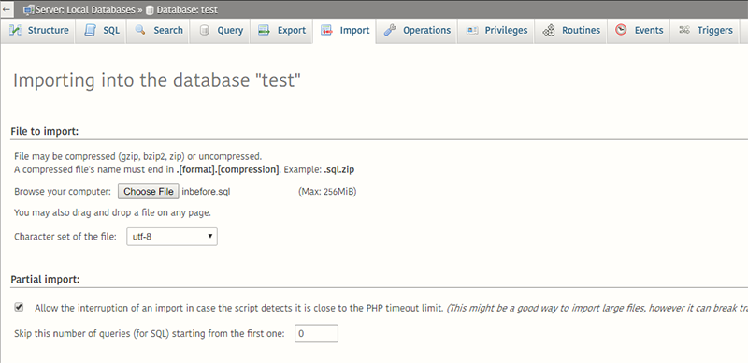Click the selected file name inbefore.sql
The width and height of the screenshot is (748, 363).
click(x=206, y=192)
